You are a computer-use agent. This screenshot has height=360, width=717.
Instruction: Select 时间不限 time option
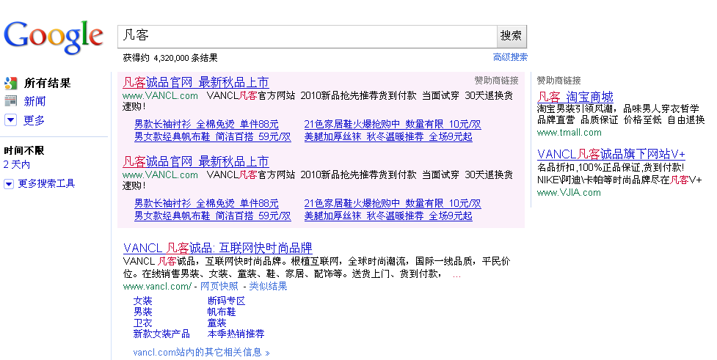point(23,150)
